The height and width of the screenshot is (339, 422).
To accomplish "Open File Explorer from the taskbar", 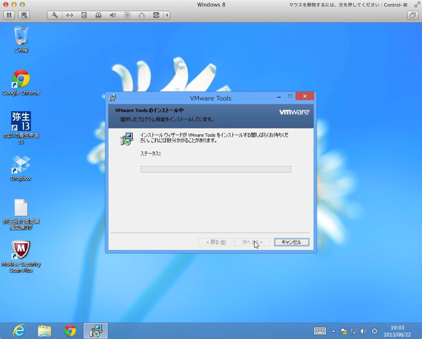I will (44, 331).
